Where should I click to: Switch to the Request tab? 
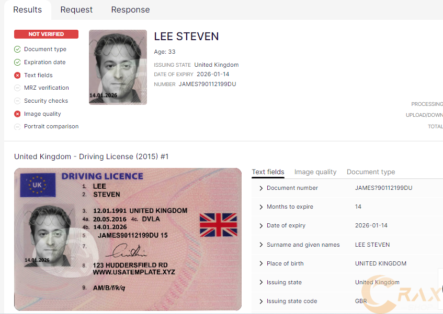(76, 9)
